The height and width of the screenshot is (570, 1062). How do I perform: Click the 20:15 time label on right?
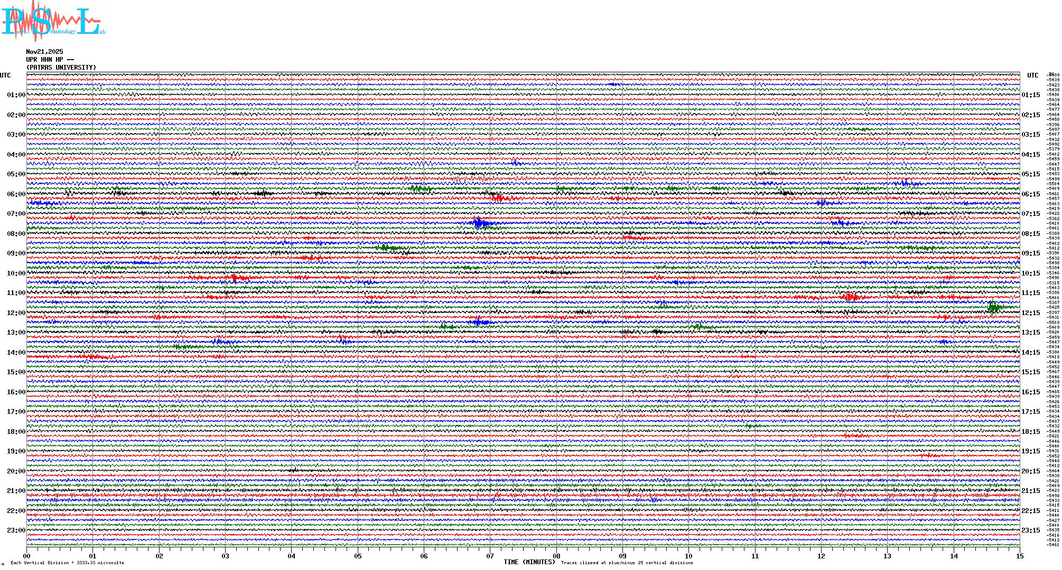(x=1030, y=471)
